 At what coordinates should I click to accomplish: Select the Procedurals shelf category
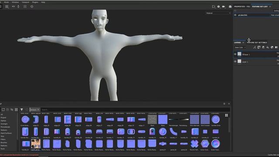[x=5, y=127]
